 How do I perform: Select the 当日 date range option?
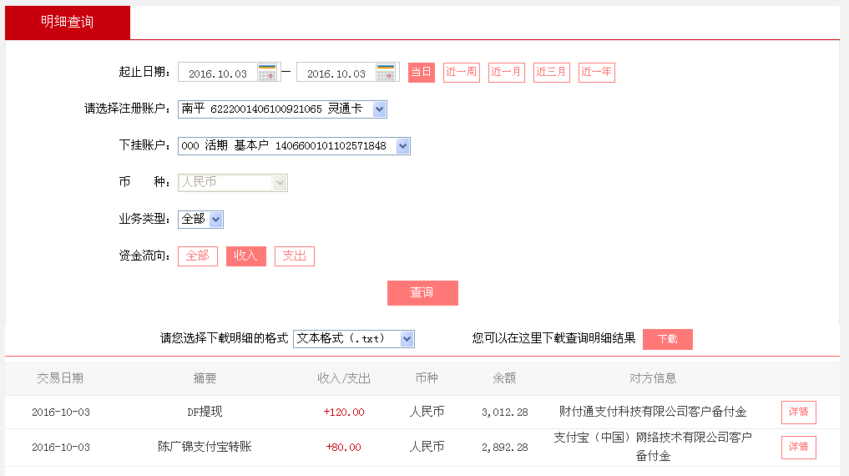422,73
